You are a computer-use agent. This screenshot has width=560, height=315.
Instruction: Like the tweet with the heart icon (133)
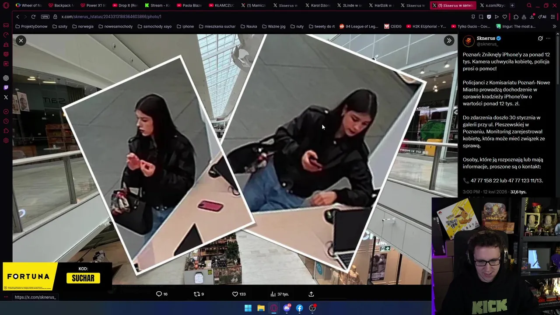coord(238,294)
